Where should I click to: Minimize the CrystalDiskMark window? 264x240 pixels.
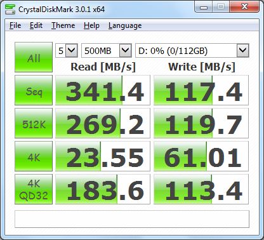tap(204, 7)
